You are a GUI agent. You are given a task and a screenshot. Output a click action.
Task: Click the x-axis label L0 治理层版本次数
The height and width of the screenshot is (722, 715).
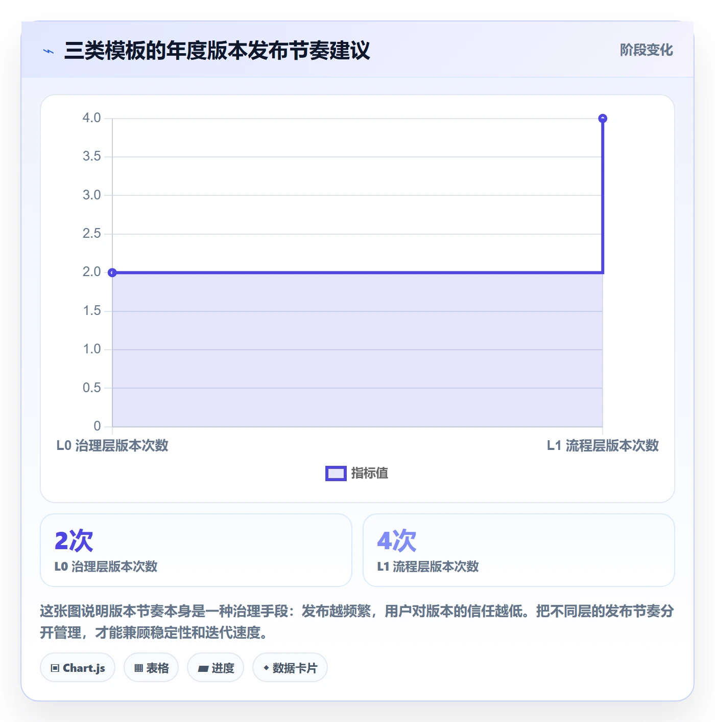tap(112, 445)
